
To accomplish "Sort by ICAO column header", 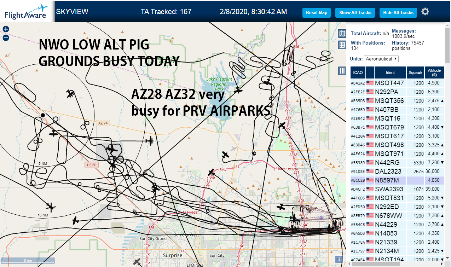I will (x=358, y=72).
